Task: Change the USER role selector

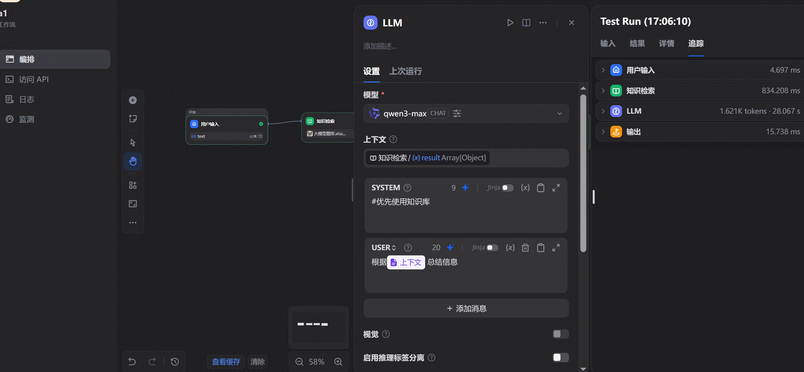Action: [x=384, y=248]
